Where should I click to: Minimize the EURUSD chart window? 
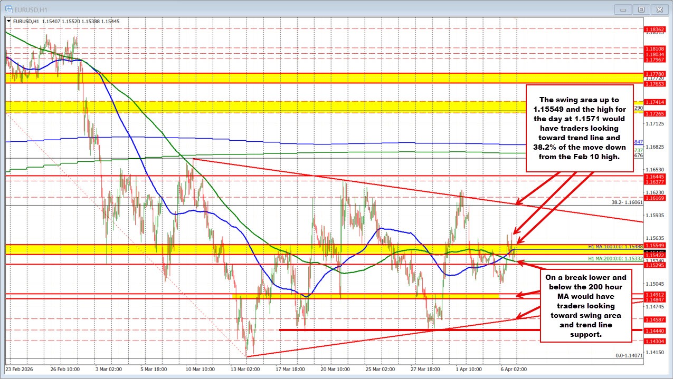pos(622,9)
